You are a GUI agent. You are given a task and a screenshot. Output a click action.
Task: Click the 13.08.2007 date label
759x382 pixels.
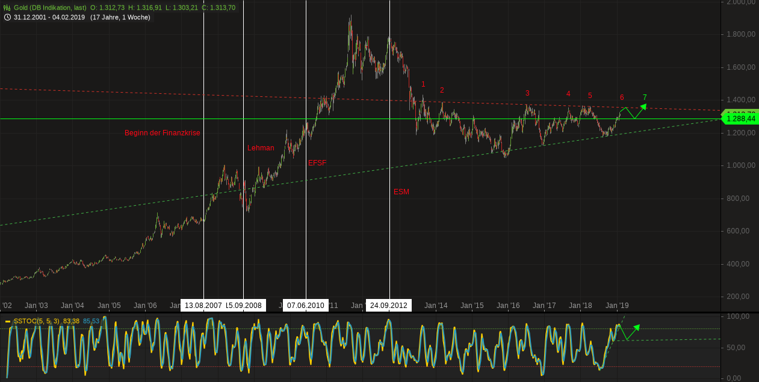(203, 305)
